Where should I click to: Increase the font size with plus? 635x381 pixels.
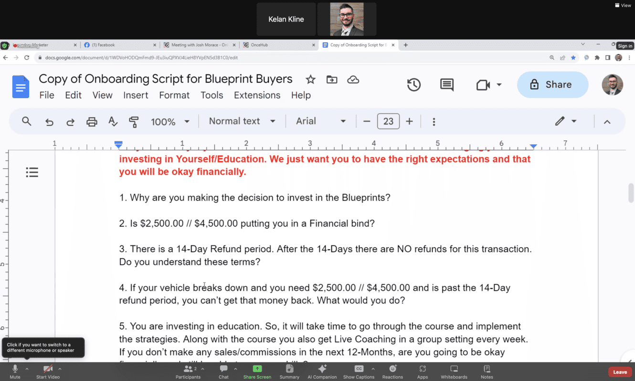coord(409,121)
